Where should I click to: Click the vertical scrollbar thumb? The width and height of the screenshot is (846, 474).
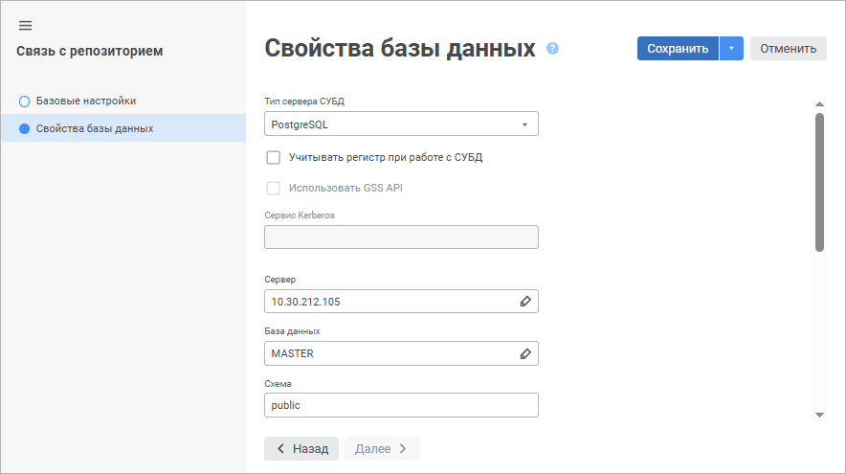(x=819, y=182)
